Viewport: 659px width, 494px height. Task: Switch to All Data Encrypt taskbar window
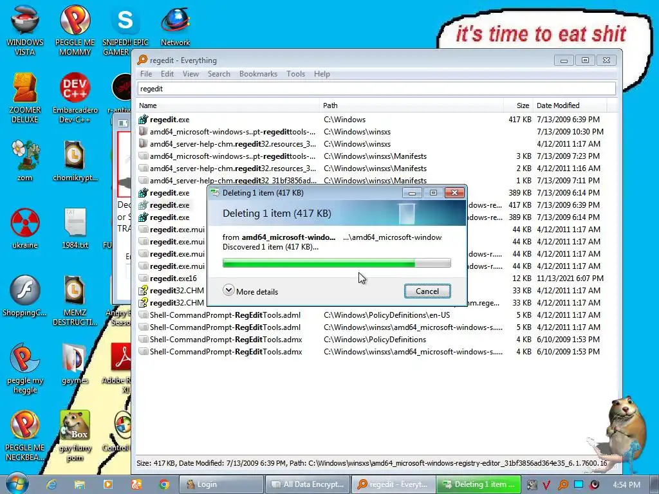tap(308, 484)
